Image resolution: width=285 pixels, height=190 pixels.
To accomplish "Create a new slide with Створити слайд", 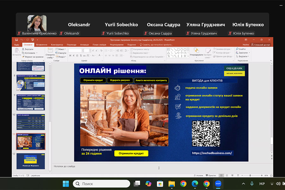I will point(50,52).
